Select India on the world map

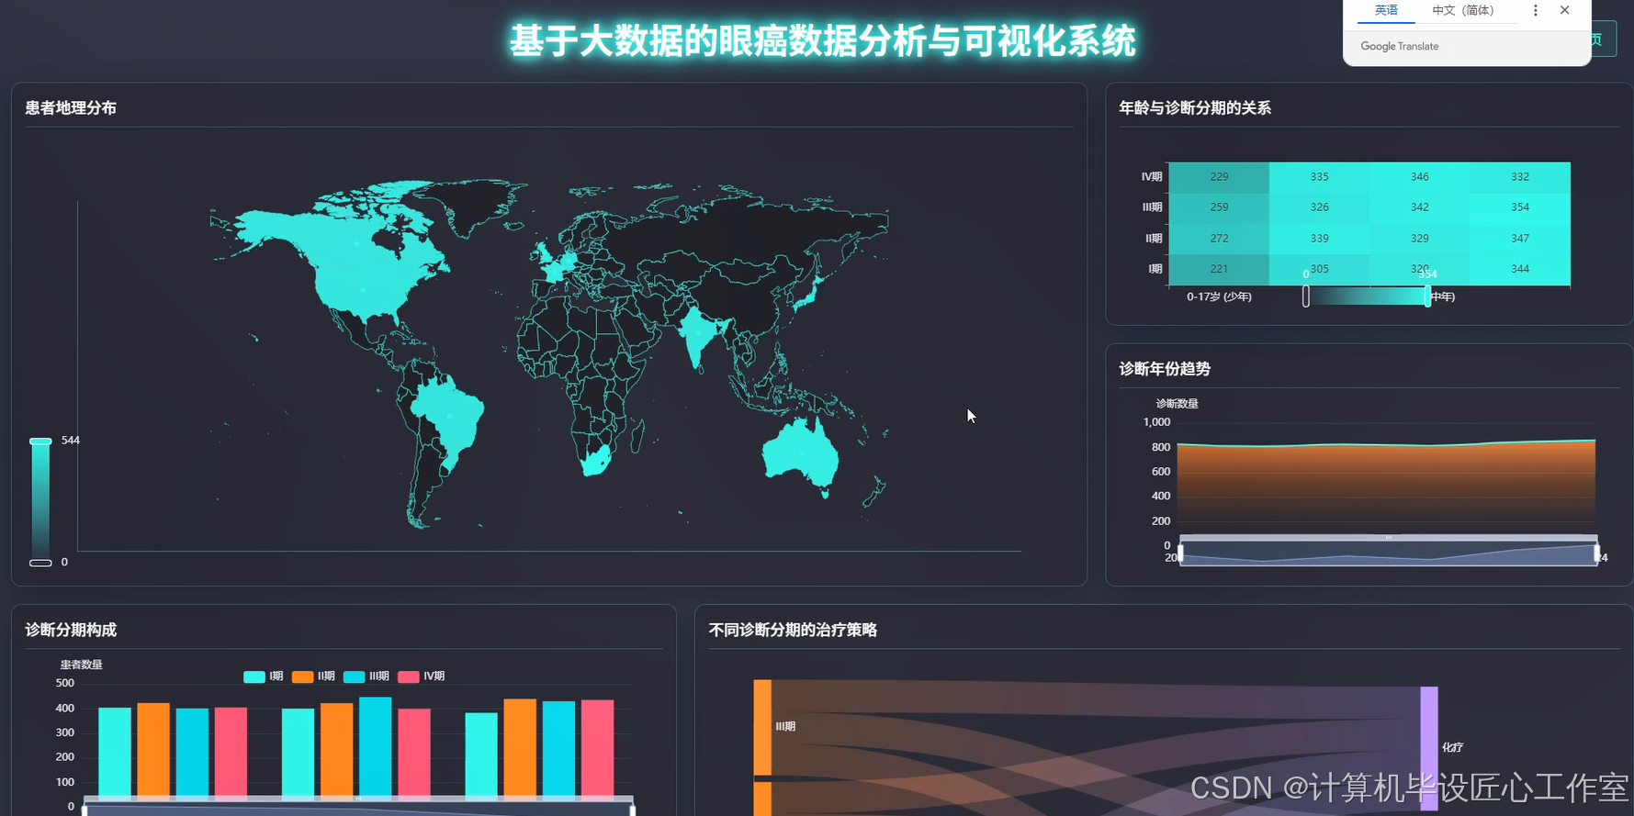click(700, 332)
